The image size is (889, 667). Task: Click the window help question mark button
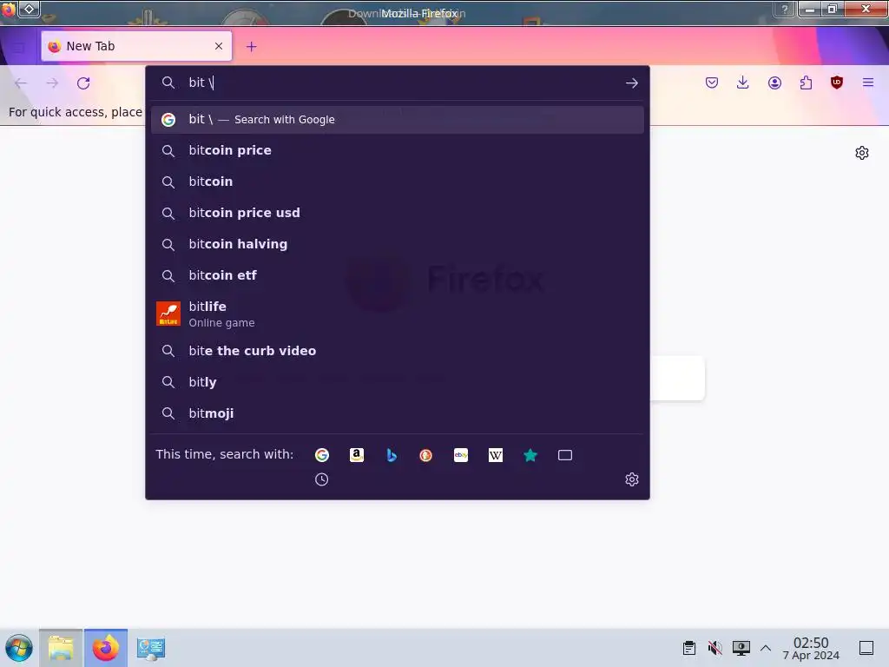point(785,9)
